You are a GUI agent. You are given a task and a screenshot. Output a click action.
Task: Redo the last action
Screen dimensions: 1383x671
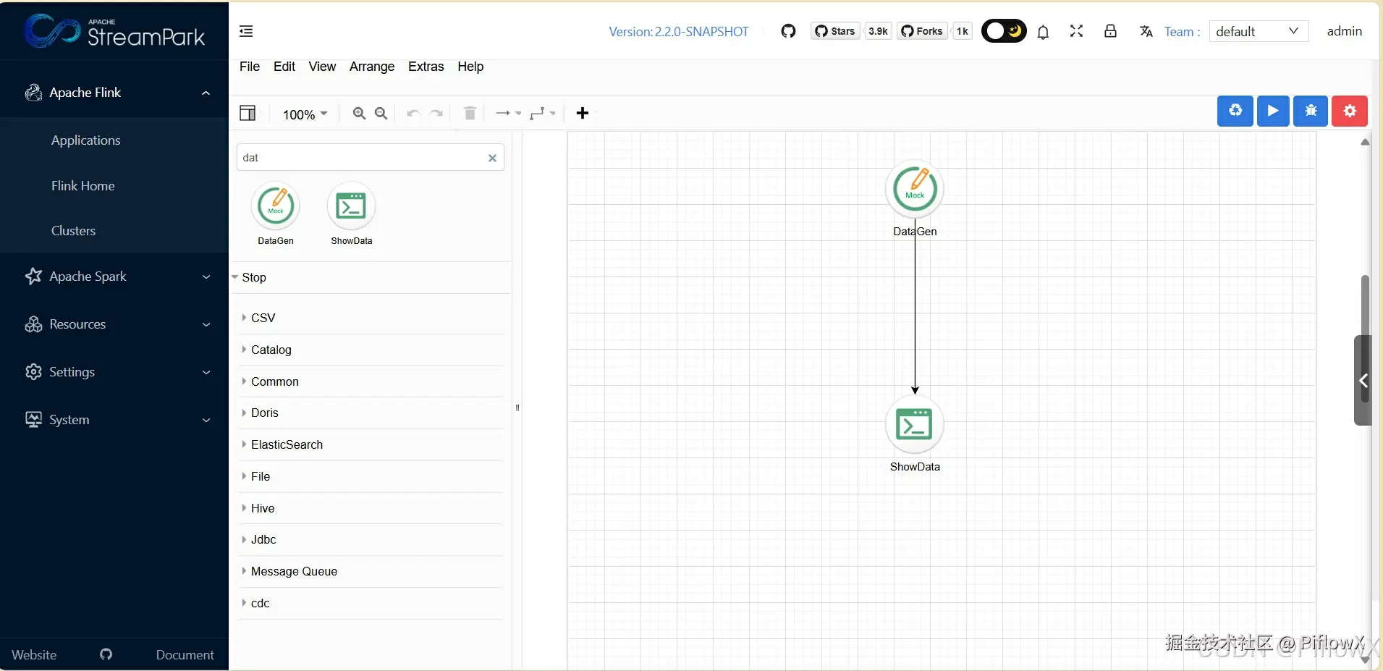pos(436,114)
